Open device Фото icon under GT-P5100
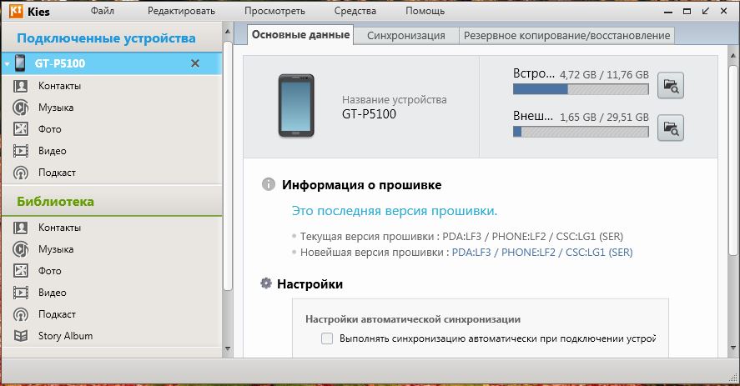The width and height of the screenshot is (740, 386). 20,129
